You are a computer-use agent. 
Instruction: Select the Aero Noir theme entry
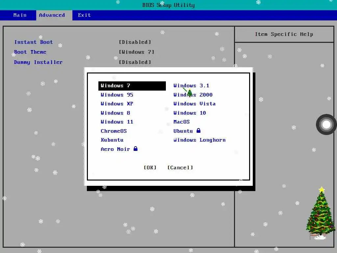(116, 149)
